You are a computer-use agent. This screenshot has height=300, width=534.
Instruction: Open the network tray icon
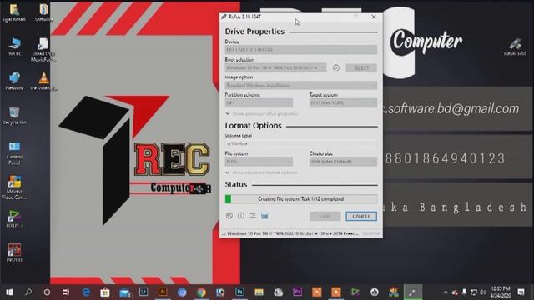pos(474,292)
